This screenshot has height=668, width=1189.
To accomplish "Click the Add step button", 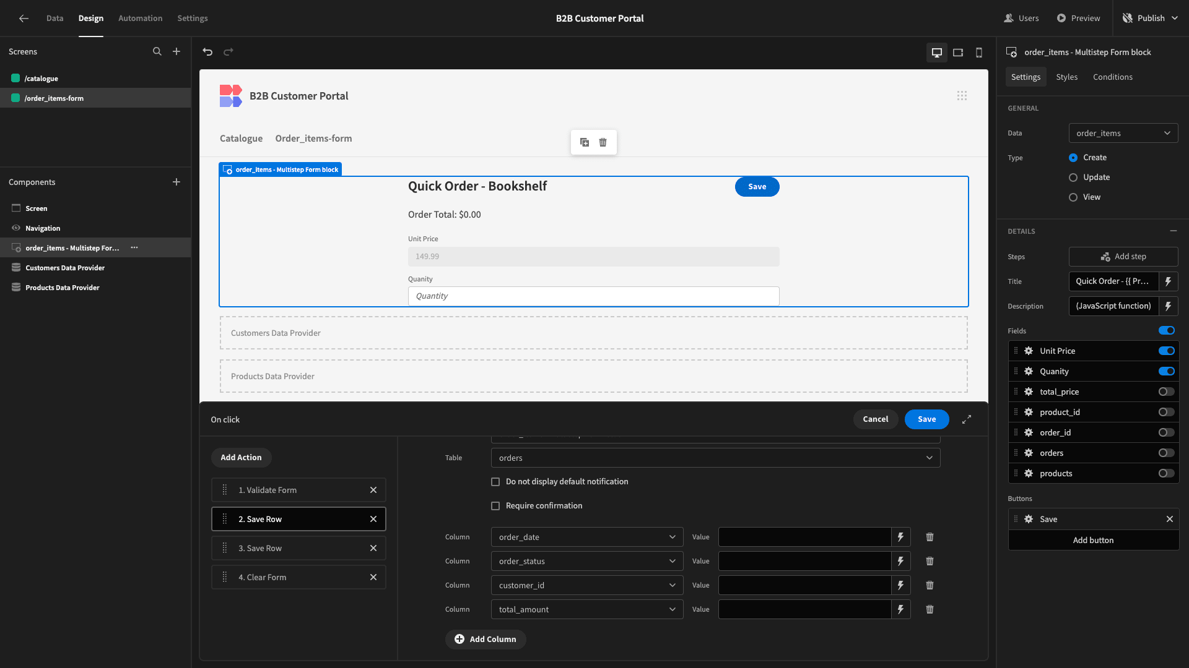I will click(x=1123, y=257).
